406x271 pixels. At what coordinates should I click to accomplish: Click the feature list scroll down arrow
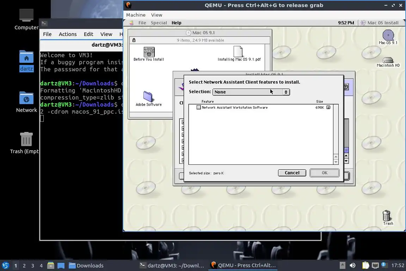pyautogui.click(x=336, y=162)
